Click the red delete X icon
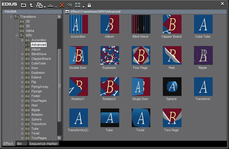Image resolution: width=229 pixels, height=149 pixels. click(62, 5)
